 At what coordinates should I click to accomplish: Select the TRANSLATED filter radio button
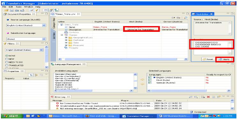pos(7,65)
